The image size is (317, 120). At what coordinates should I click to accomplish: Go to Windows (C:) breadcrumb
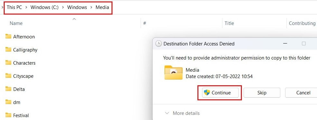pyautogui.click(x=44, y=7)
